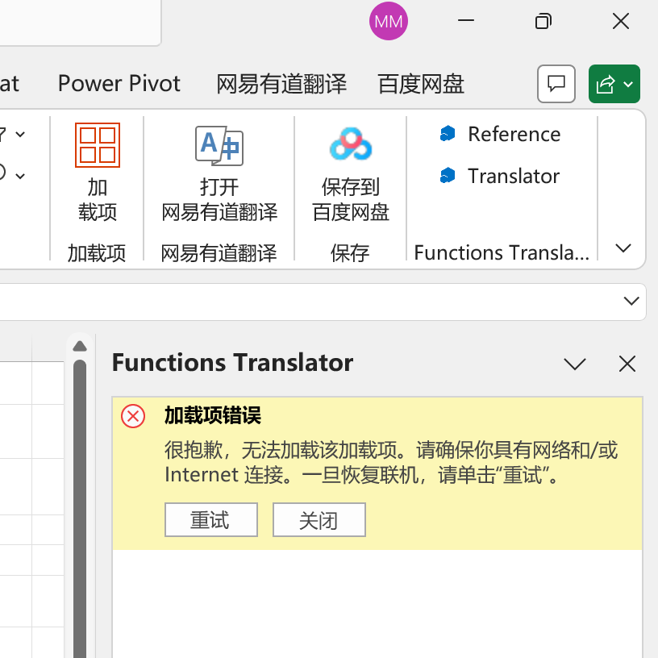Screen dimensions: 658x658
Task: Switch to the Power Pivot tab
Action: point(119,83)
